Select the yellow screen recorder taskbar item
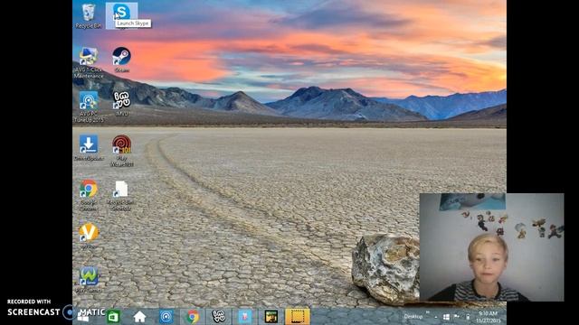This screenshot has width=579, height=325. pyautogui.click(x=298, y=317)
